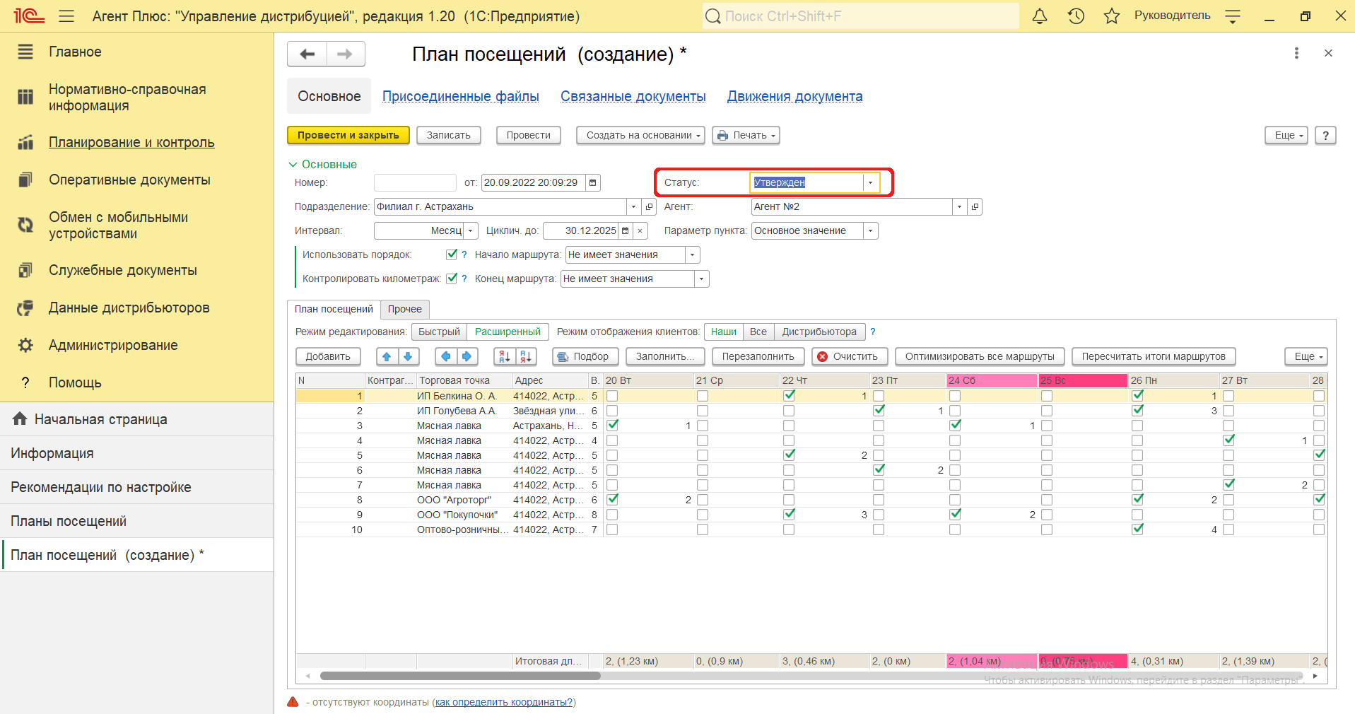Uncheck 24 Сб visit for ООО "Покупочки"
Image resolution: width=1355 pixels, height=714 pixels.
(x=955, y=515)
